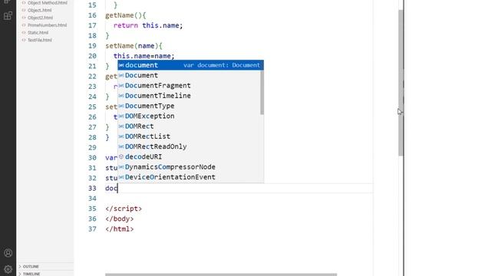Open Object Method.html in explorer
This screenshot has height=276, width=491.
point(47,3)
